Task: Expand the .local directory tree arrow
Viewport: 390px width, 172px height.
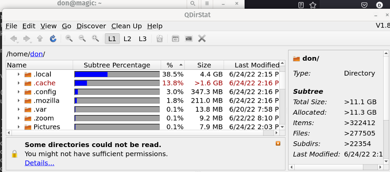Action: (x=19, y=74)
